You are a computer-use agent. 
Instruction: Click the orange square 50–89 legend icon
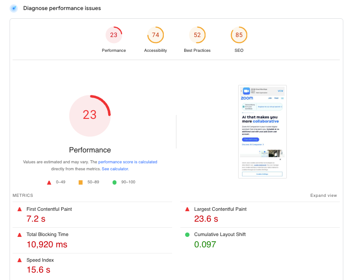coord(80,182)
